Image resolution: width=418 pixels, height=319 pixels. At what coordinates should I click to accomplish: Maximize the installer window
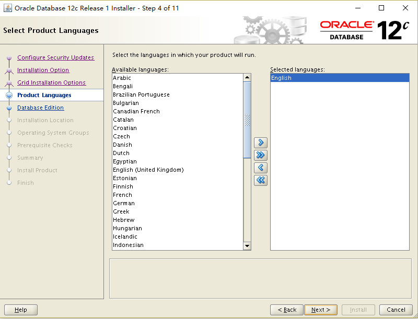click(x=381, y=8)
